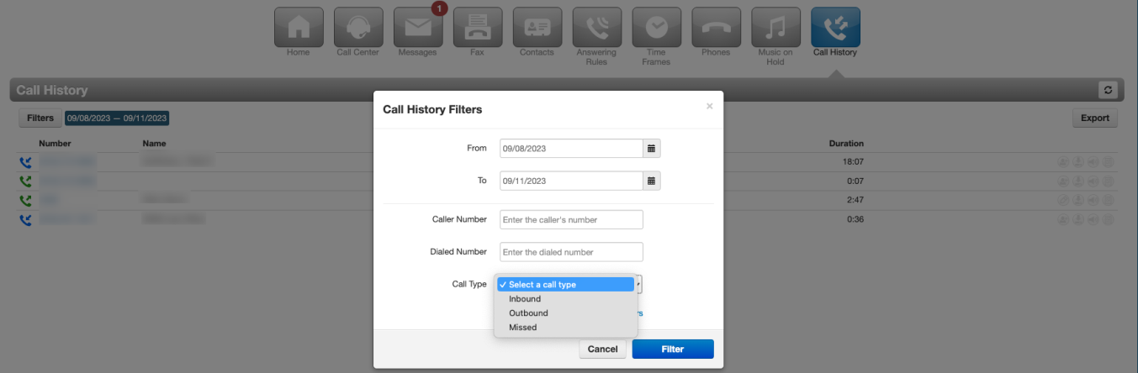This screenshot has height=373, width=1138.
Task: Open the Answering Rules phone icon
Action: coord(597,27)
